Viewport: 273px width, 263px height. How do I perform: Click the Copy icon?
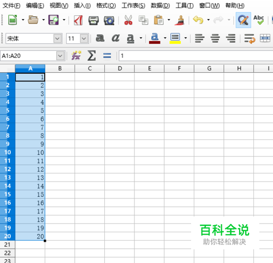pos(144,20)
